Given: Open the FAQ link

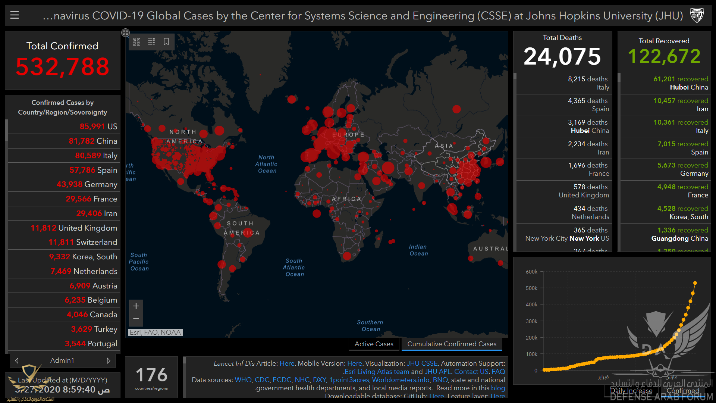Looking at the screenshot, I should [x=498, y=372].
